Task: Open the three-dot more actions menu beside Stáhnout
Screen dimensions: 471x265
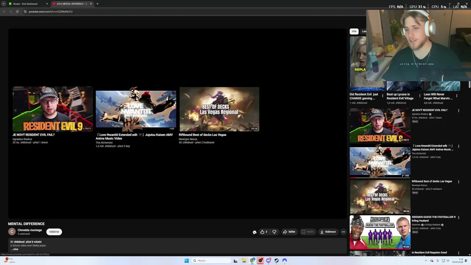Action: point(343,232)
